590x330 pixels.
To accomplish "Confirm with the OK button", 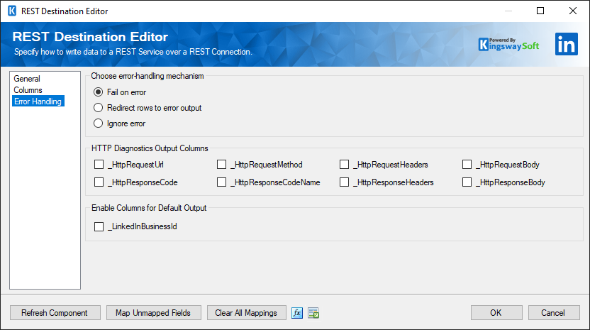I will coord(496,313).
